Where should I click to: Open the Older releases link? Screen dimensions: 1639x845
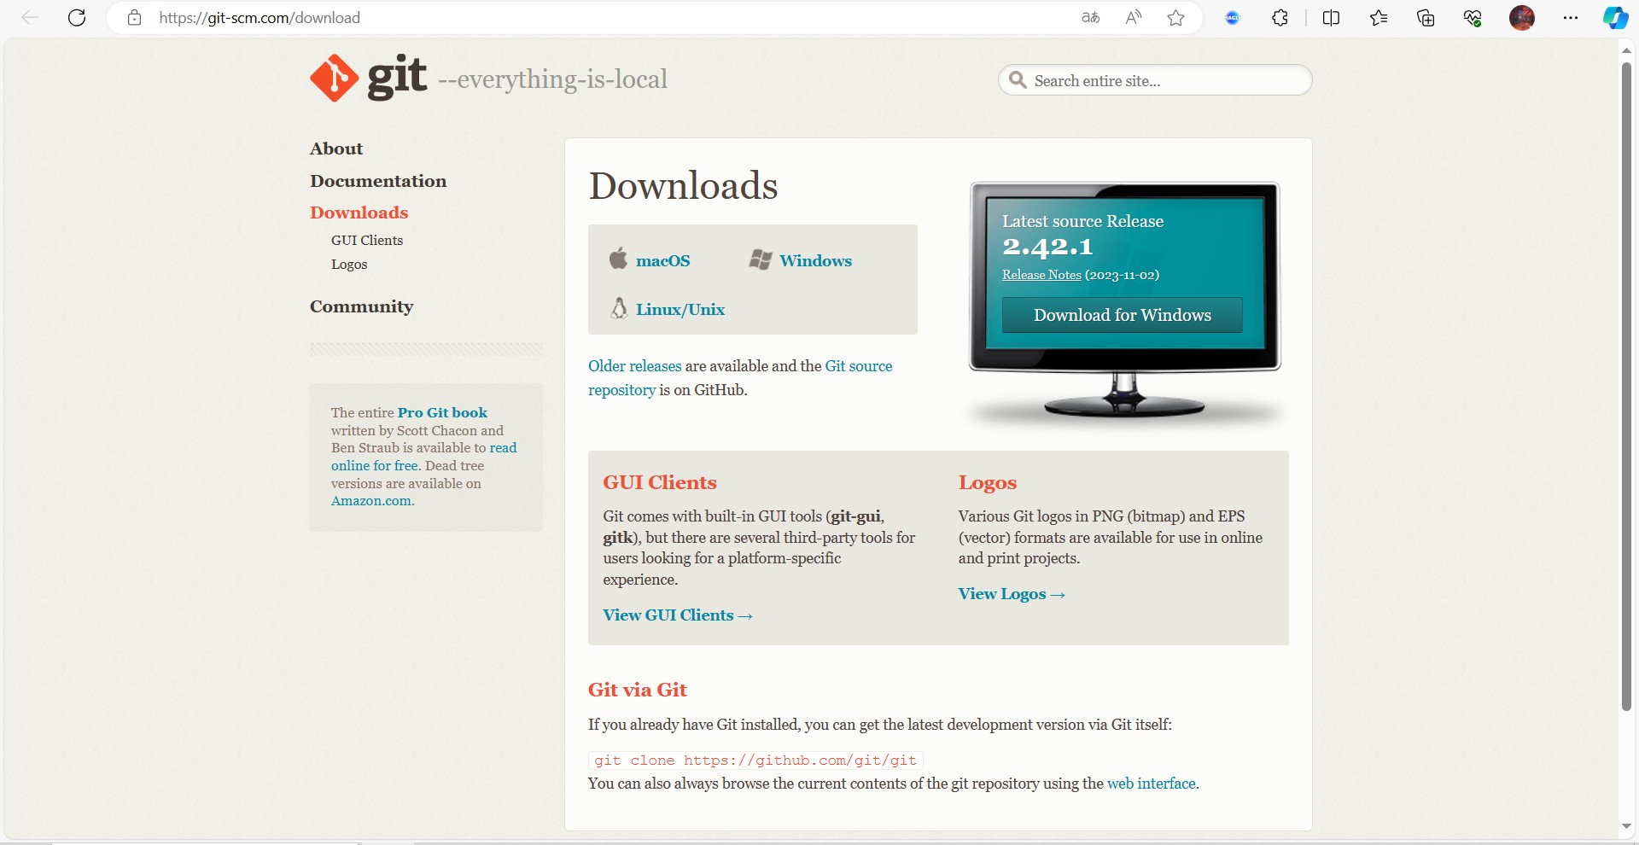[x=634, y=366]
